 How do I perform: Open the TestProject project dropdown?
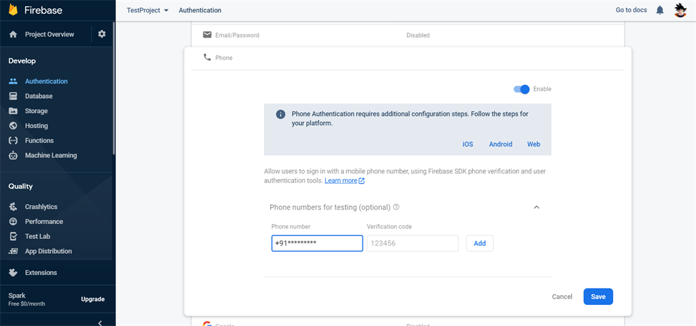(148, 10)
